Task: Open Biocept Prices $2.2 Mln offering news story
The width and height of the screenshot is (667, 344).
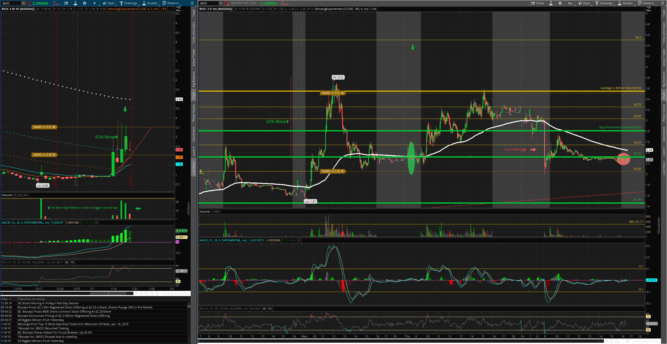Action: (85, 307)
